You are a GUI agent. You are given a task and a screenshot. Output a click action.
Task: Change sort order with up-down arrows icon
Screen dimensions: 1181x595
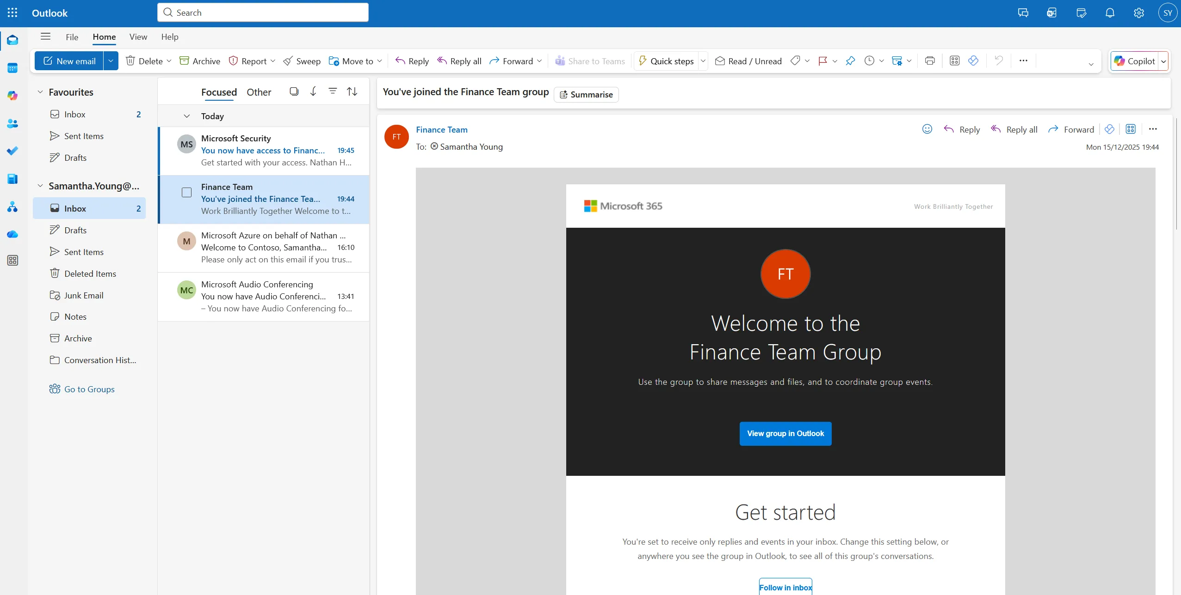tap(352, 91)
